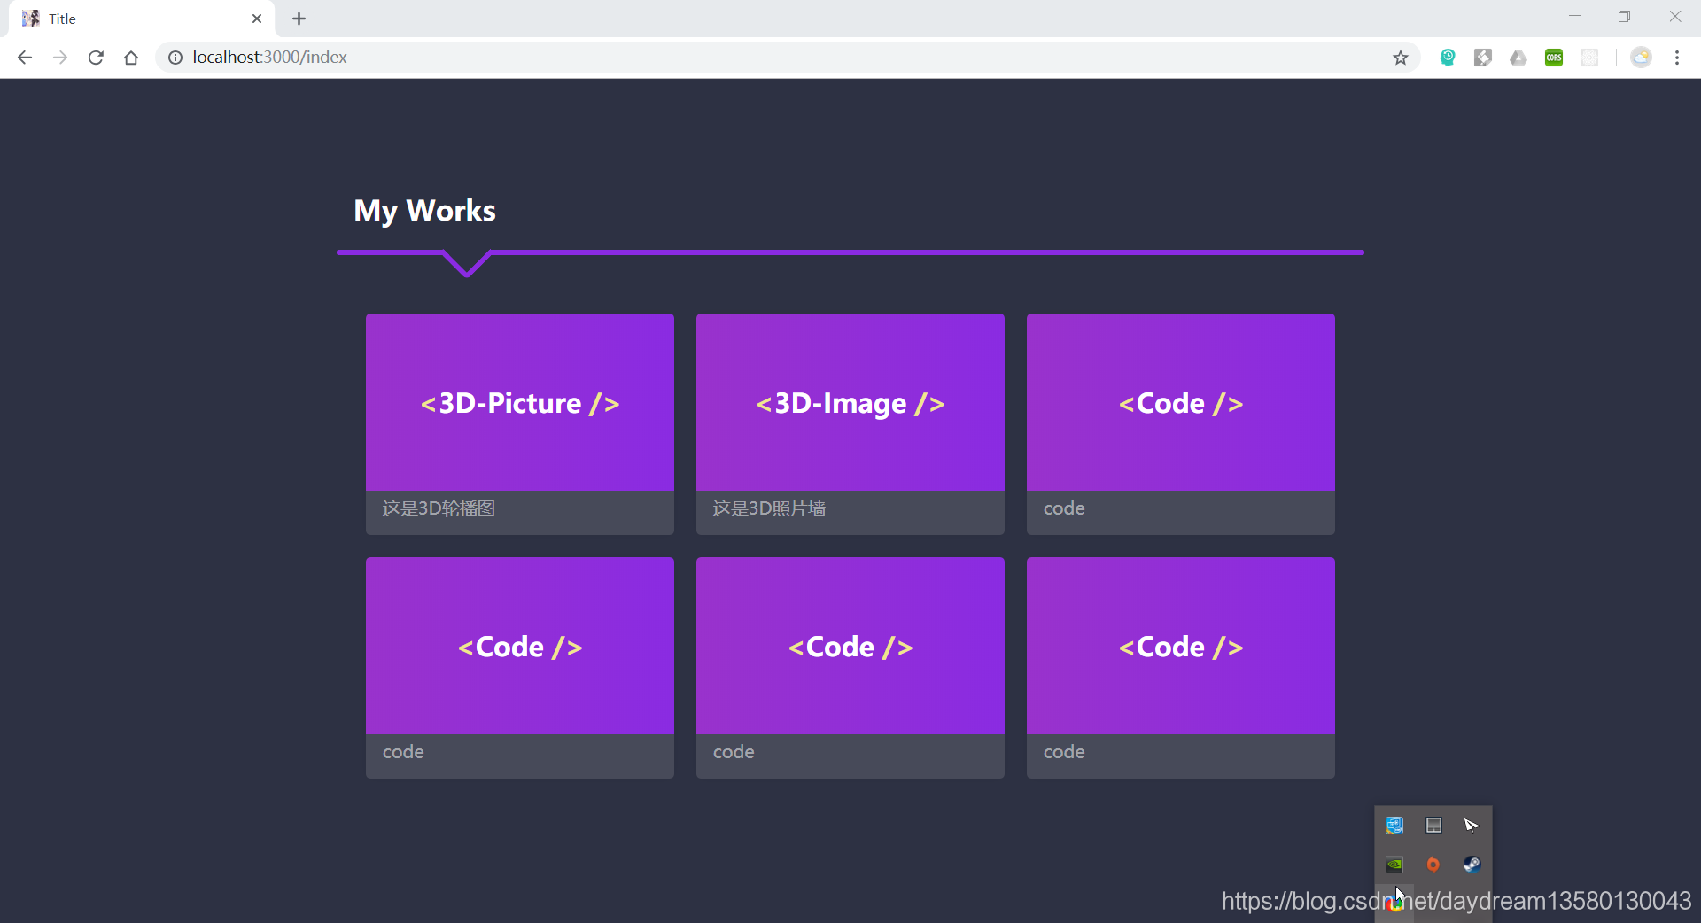Click the caption 这是3D照片墙
Screen dimensions: 1701x923
pyautogui.click(x=769, y=508)
